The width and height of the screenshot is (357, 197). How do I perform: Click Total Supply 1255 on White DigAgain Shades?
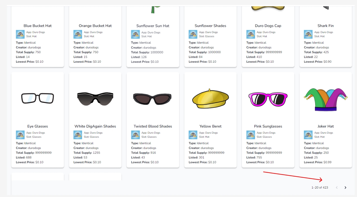click(x=87, y=153)
